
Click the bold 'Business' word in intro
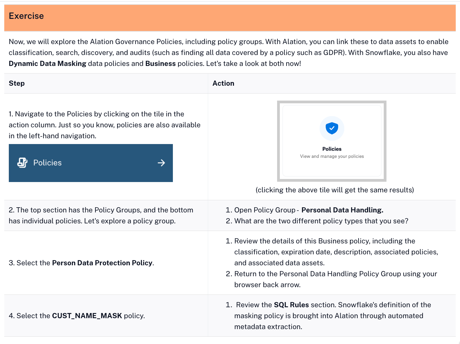[x=160, y=64]
